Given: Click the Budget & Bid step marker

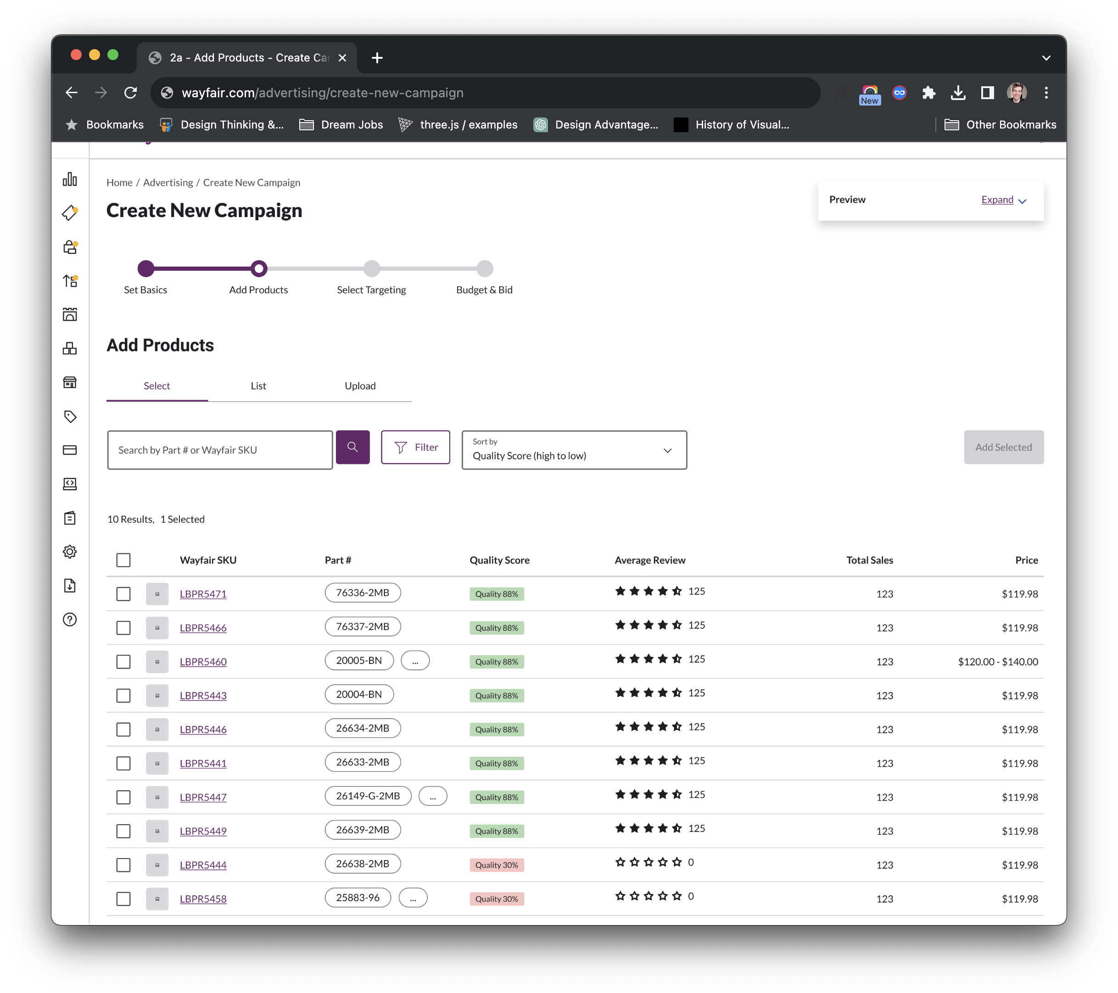Looking at the screenshot, I should tap(485, 268).
